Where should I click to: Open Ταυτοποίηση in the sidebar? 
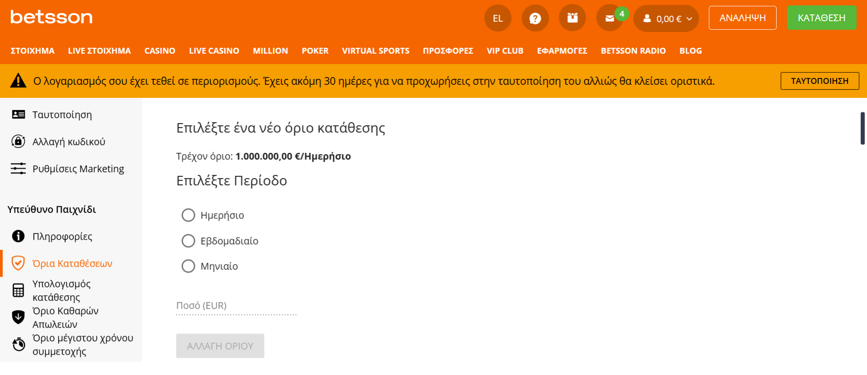pos(62,114)
